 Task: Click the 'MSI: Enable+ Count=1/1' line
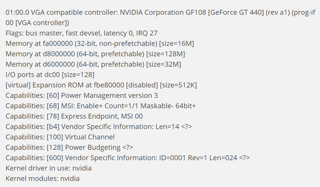pos(100,106)
